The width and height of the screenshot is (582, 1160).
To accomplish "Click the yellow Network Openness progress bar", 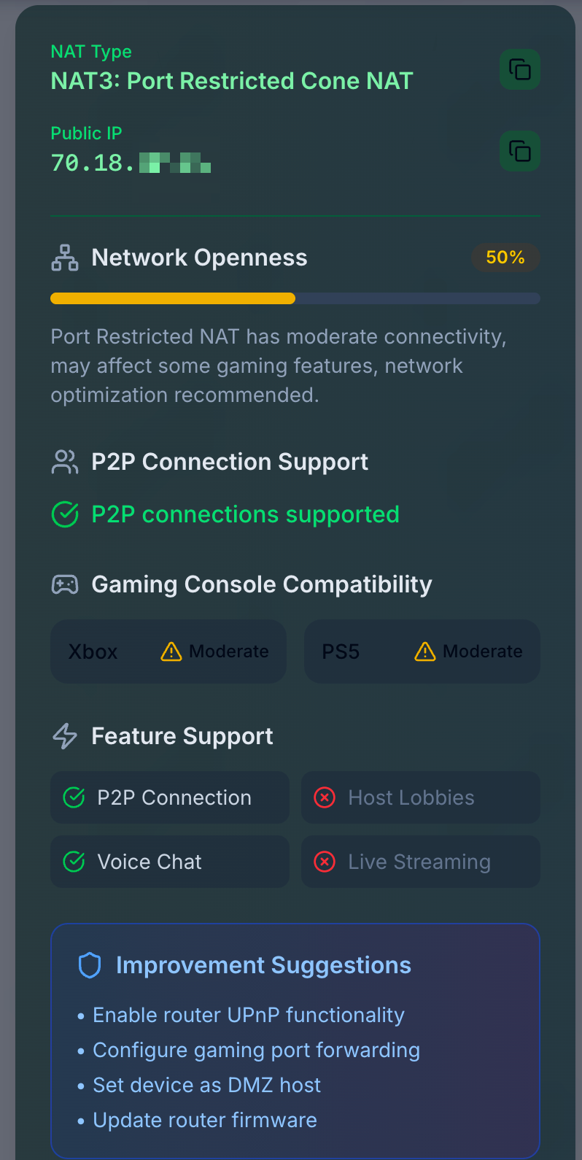I will [x=172, y=298].
